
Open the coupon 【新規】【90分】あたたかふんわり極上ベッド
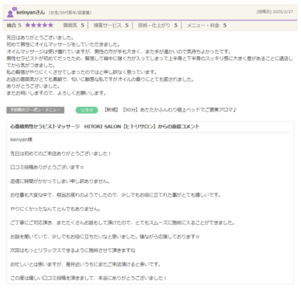170,110
